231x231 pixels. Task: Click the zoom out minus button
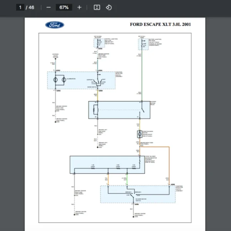coord(49,7)
